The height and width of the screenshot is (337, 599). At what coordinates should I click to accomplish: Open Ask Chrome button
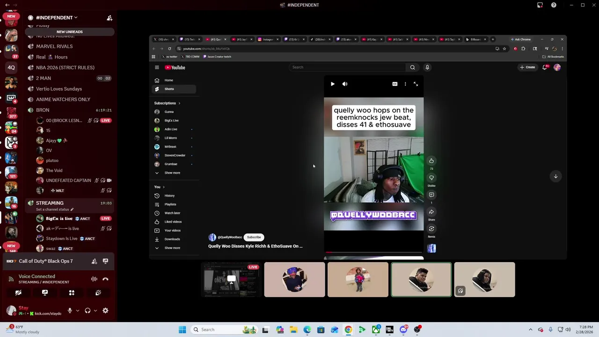[520, 39]
